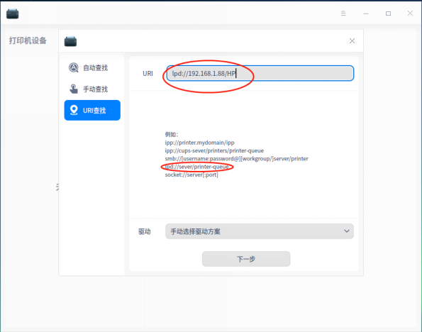The height and width of the screenshot is (332, 422).
Task: Click the ipp://printer.mydomain/ipp example line
Action: coord(200,143)
